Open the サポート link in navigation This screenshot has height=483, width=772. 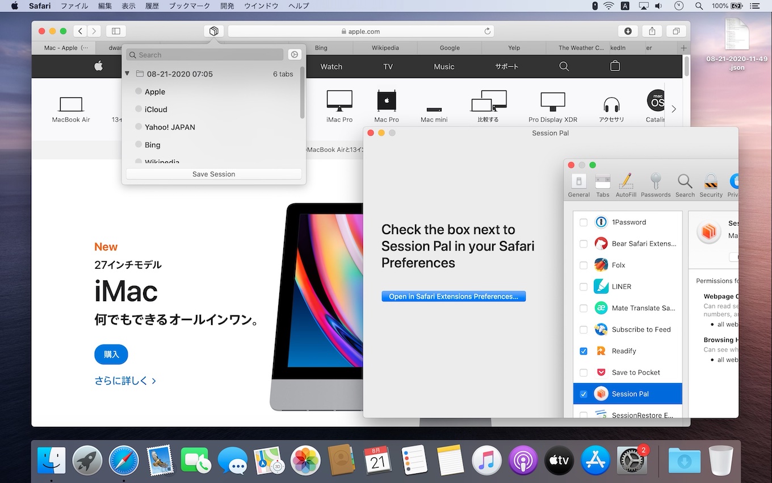506,66
